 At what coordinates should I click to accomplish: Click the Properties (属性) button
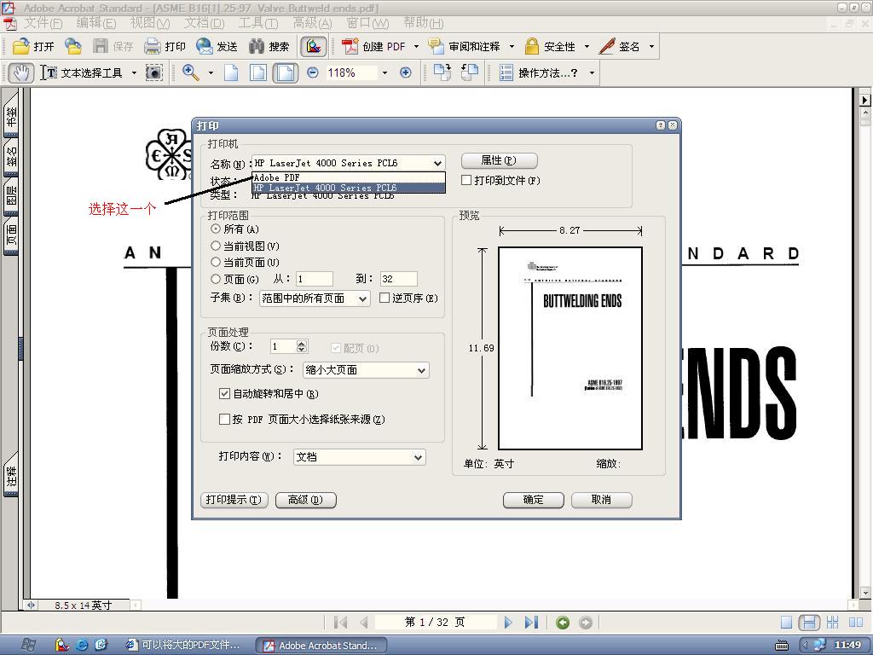[x=500, y=160]
